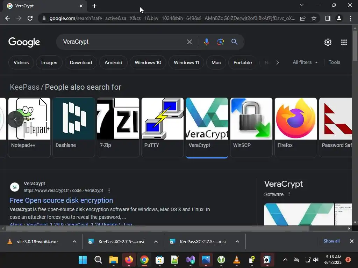Show all downloads
358x268 pixels.
pyautogui.click(x=331, y=241)
